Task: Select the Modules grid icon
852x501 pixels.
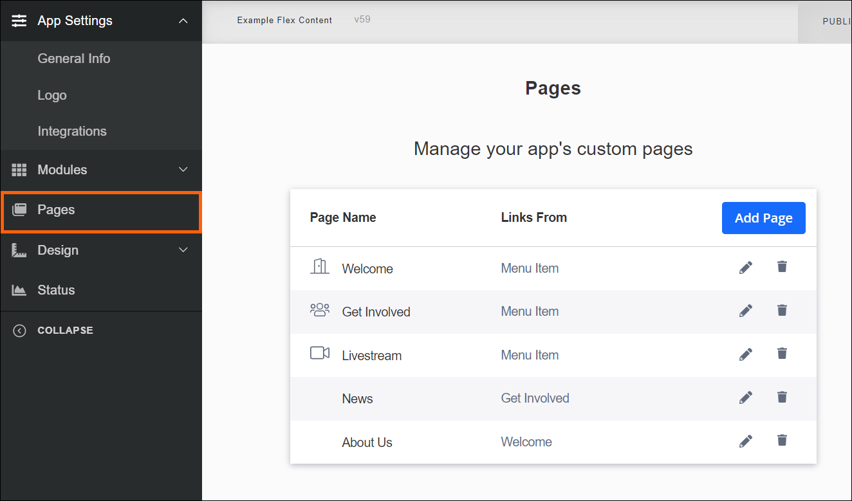Action: pos(19,170)
